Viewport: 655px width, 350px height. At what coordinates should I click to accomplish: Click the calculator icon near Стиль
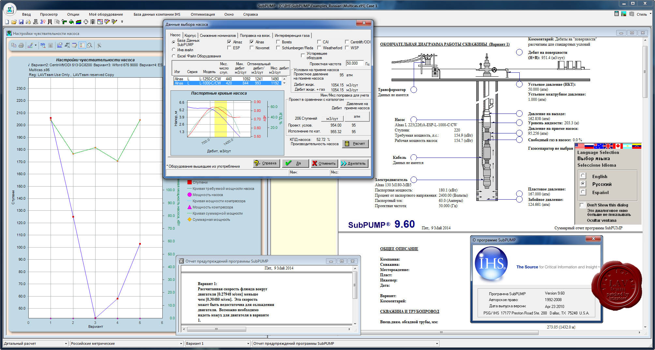pos(616,14)
